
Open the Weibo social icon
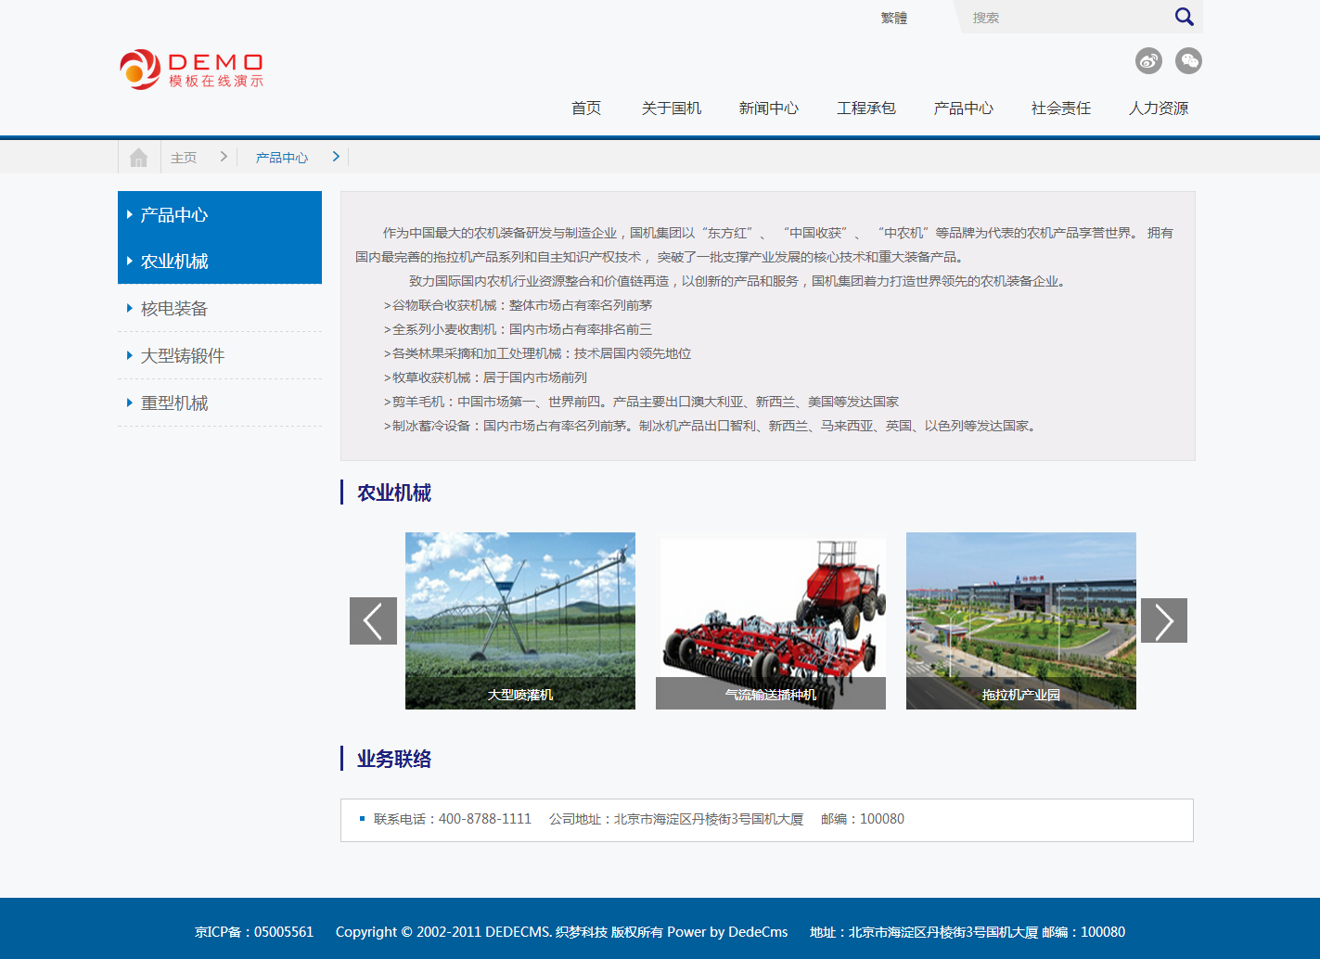pyautogui.click(x=1148, y=61)
